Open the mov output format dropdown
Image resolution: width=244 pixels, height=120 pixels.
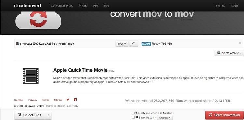[122, 44]
